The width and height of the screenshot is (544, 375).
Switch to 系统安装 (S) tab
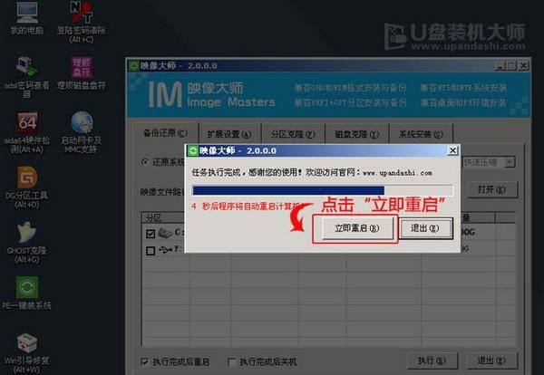(x=421, y=134)
